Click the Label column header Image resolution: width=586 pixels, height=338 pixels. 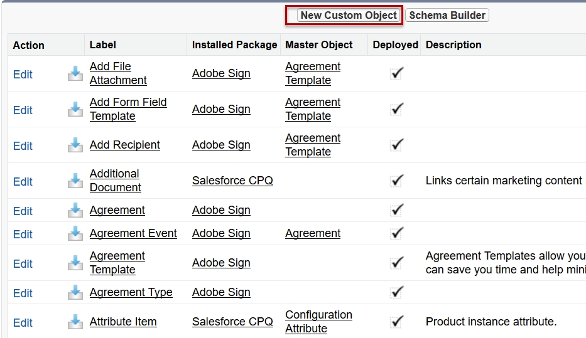click(103, 45)
